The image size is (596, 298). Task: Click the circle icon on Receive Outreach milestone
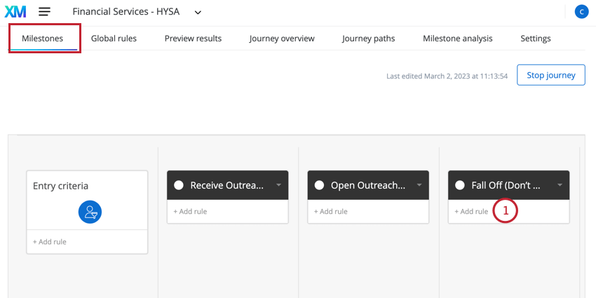click(x=179, y=185)
